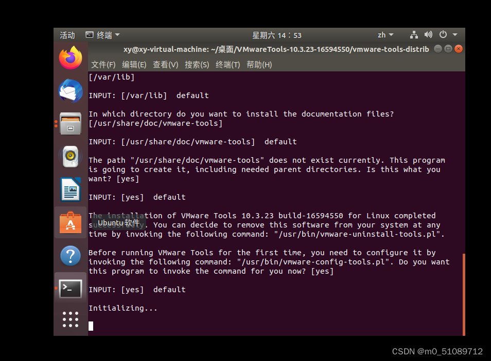The width and height of the screenshot is (491, 361).
Task: Minimize the terminal window
Action: [x=438, y=49]
